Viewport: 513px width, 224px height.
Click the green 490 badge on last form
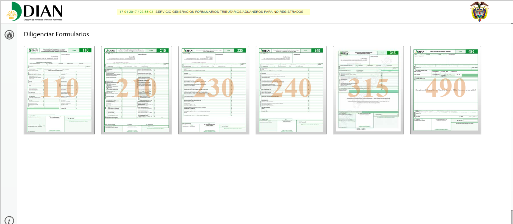(x=471, y=51)
